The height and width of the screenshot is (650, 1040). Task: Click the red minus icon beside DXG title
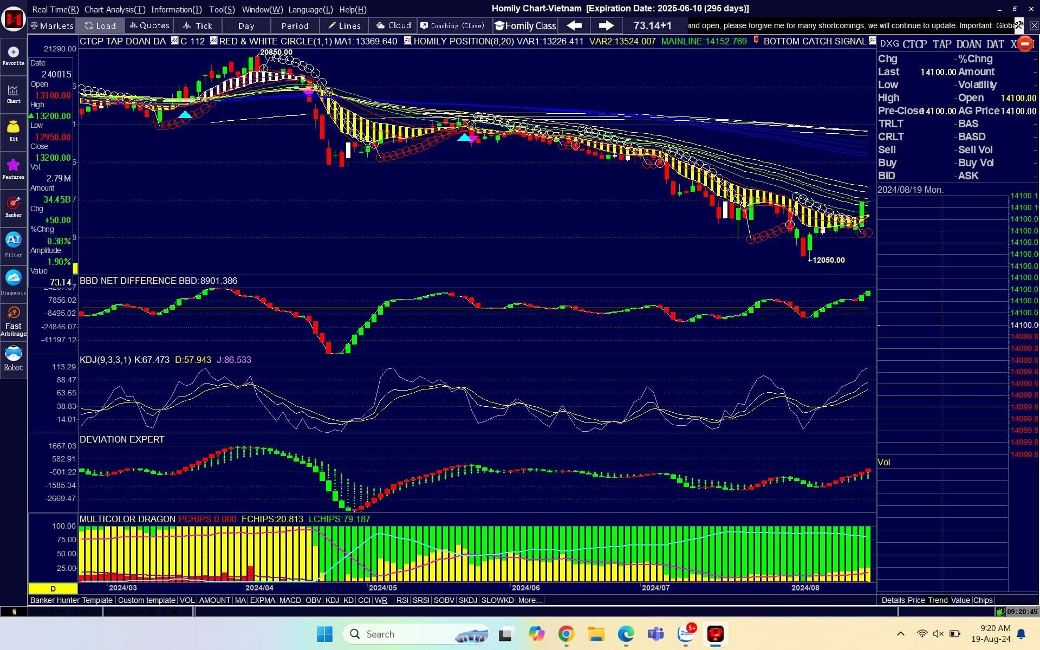click(1025, 44)
